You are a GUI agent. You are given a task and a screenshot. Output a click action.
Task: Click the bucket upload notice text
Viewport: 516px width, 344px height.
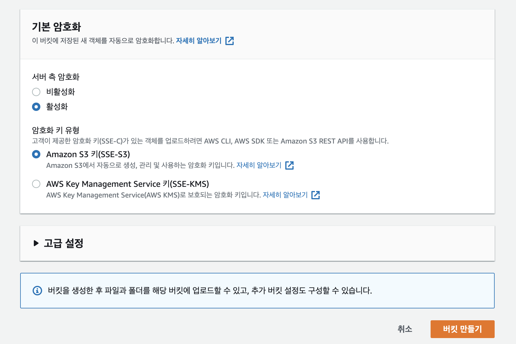pos(210,291)
